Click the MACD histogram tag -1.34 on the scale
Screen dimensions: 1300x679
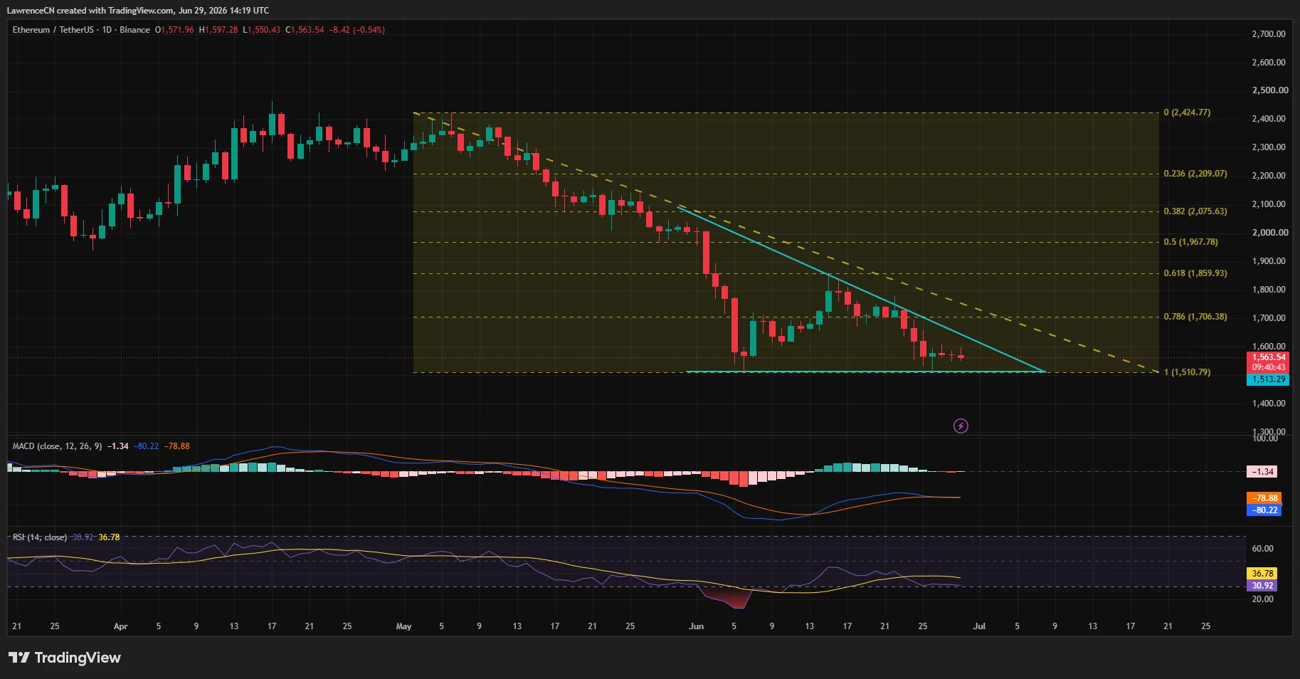point(1262,472)
